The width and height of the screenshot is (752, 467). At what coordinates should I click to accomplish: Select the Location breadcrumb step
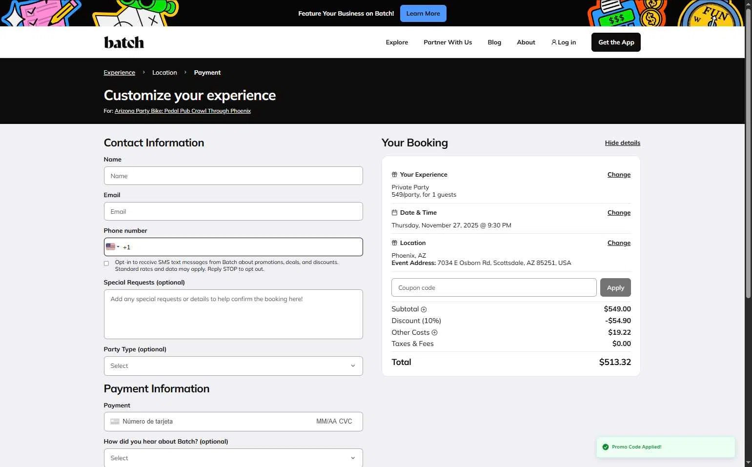tap(164, 73)
